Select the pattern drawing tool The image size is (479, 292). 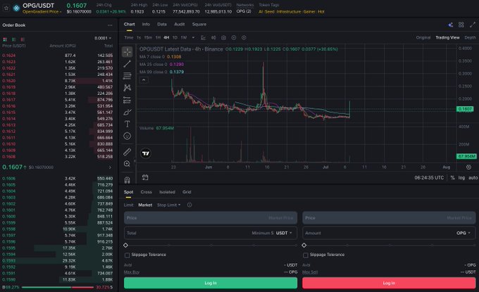(x=127, y=87)
